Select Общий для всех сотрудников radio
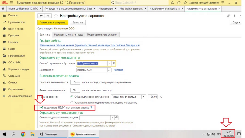The image size is (245, 138). click(x=72, y=97)
